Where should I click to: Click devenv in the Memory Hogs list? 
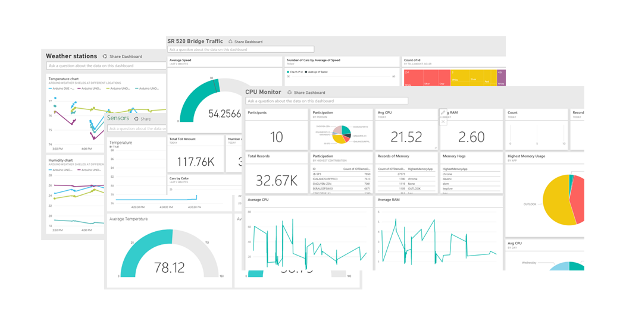[x=447, y=179]
